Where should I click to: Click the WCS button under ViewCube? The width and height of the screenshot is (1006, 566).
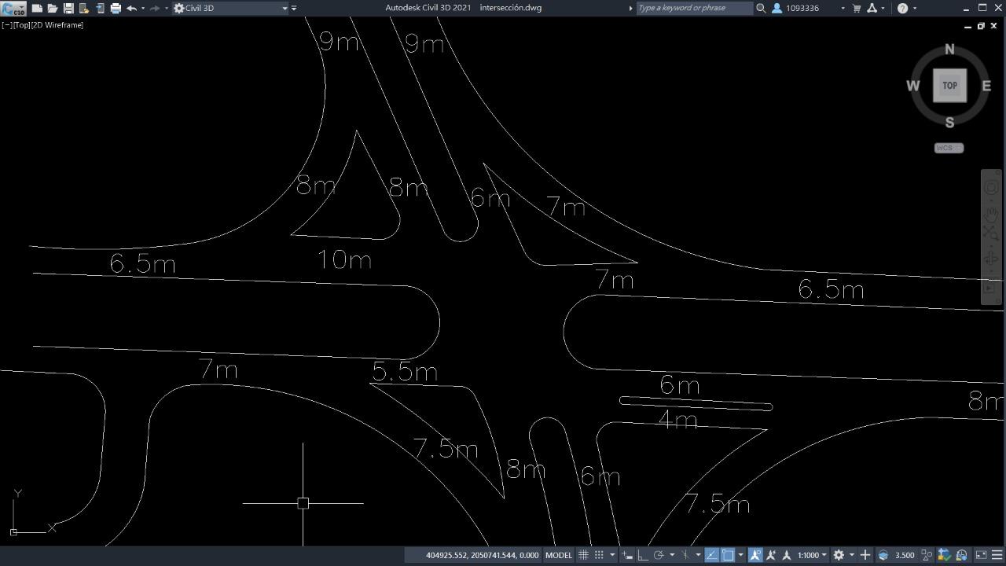click(949, 148)
